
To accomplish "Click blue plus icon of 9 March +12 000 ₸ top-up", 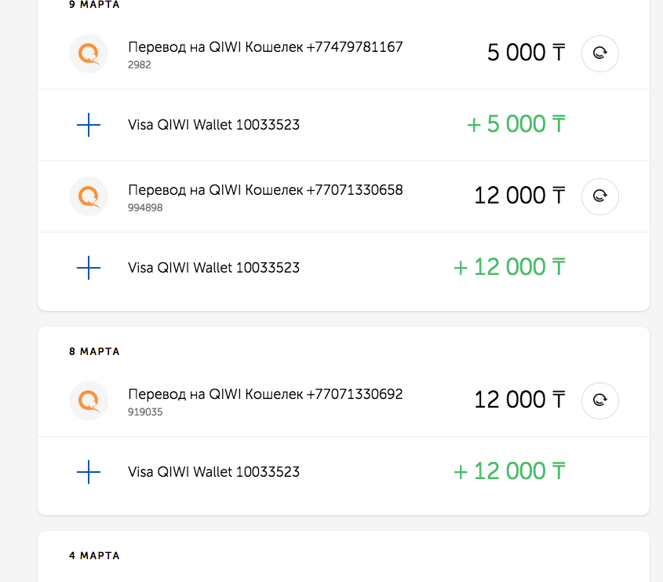I will point(89,268).
